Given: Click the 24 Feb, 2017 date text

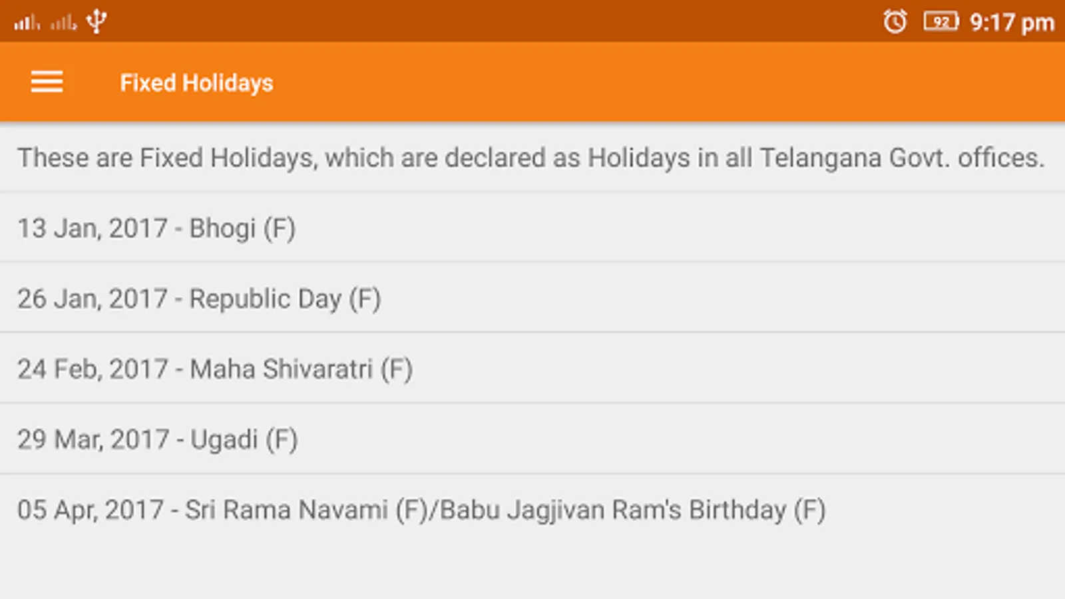Looking at the screenshot, I should [92, 369].
